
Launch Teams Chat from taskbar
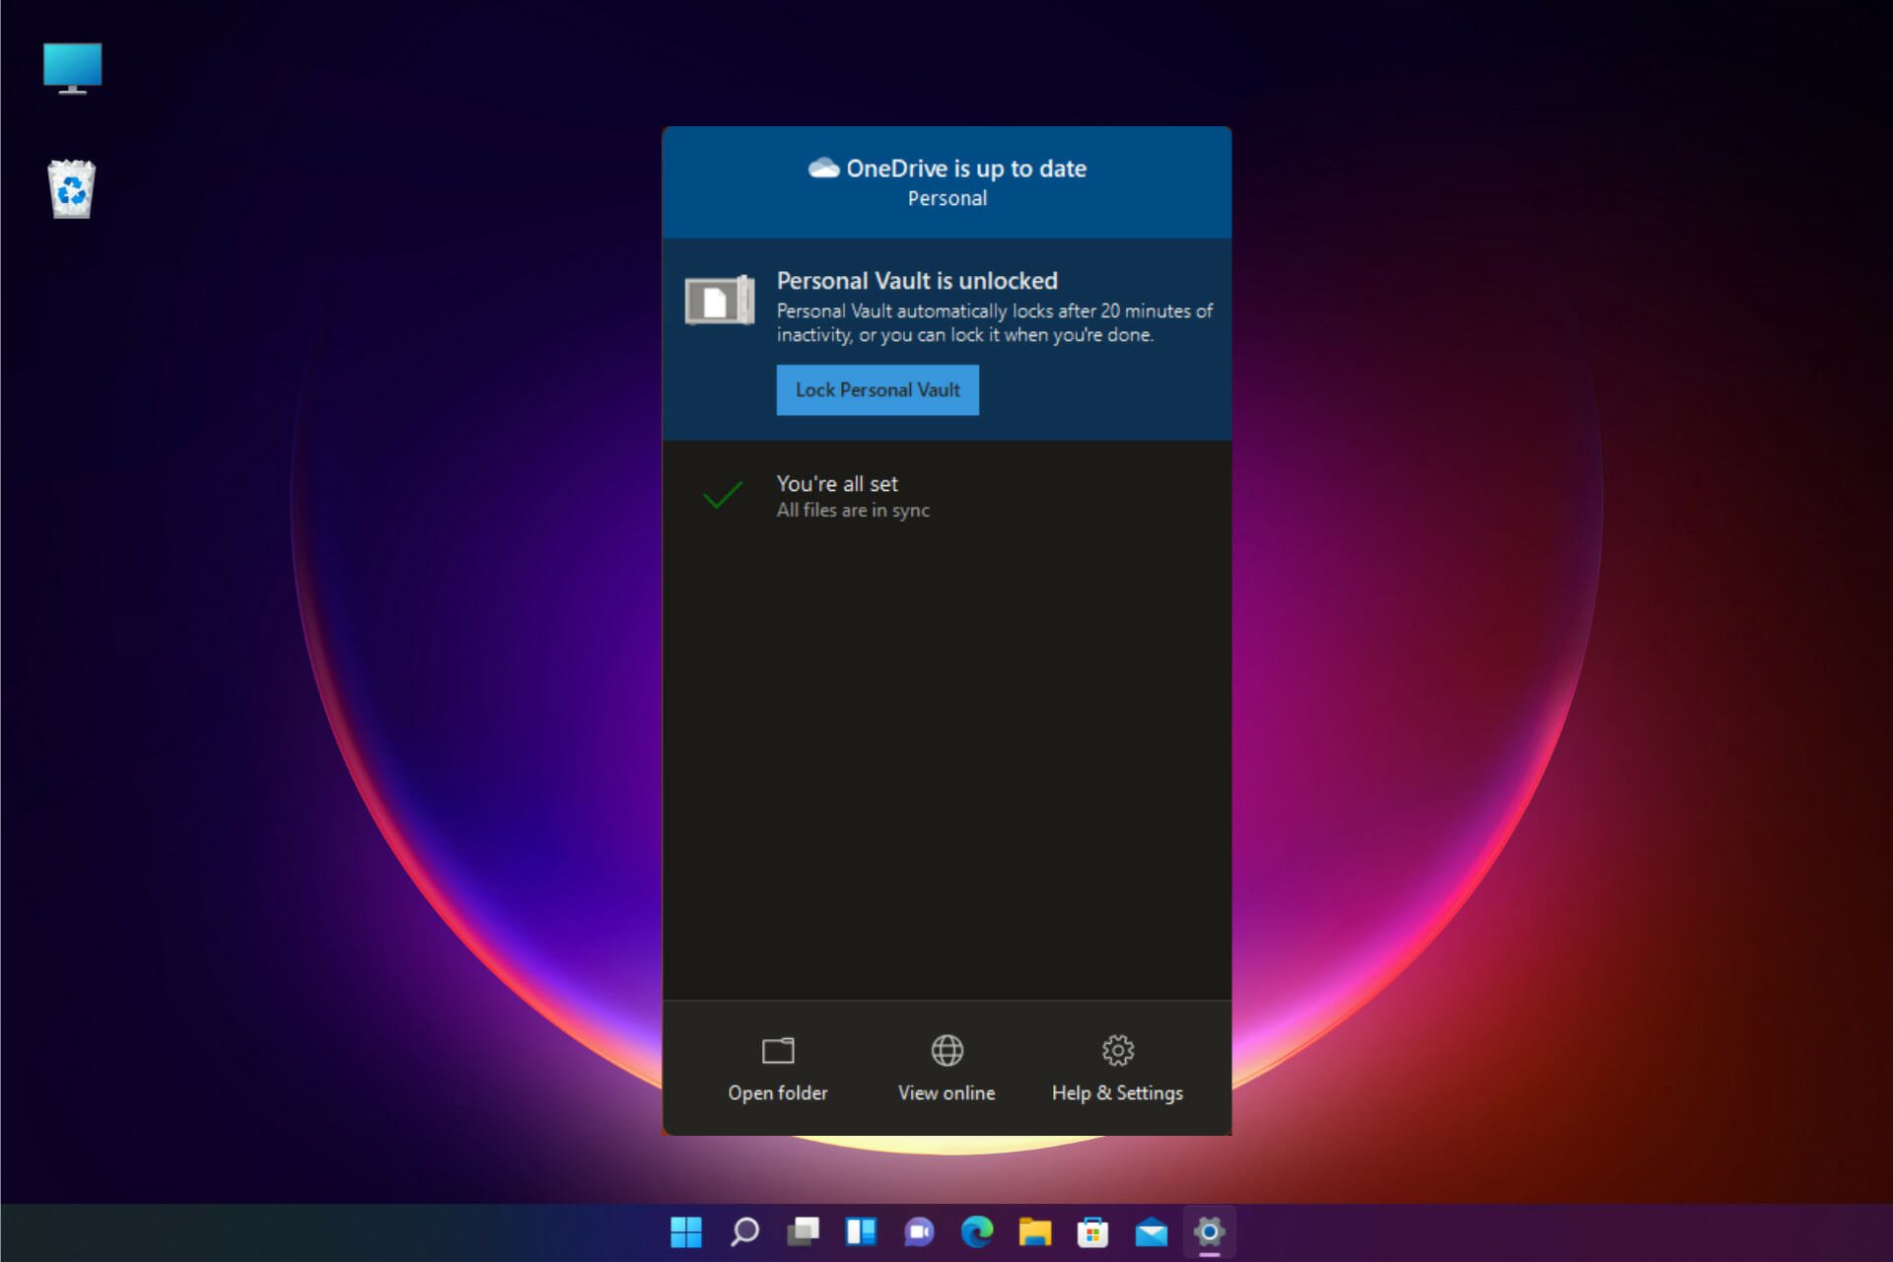(x=919, y=1231)
